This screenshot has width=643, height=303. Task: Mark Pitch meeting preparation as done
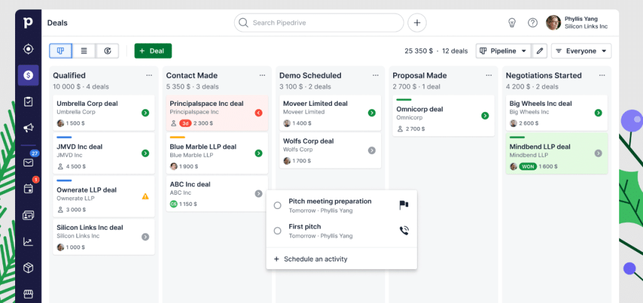tap(277, 205)
